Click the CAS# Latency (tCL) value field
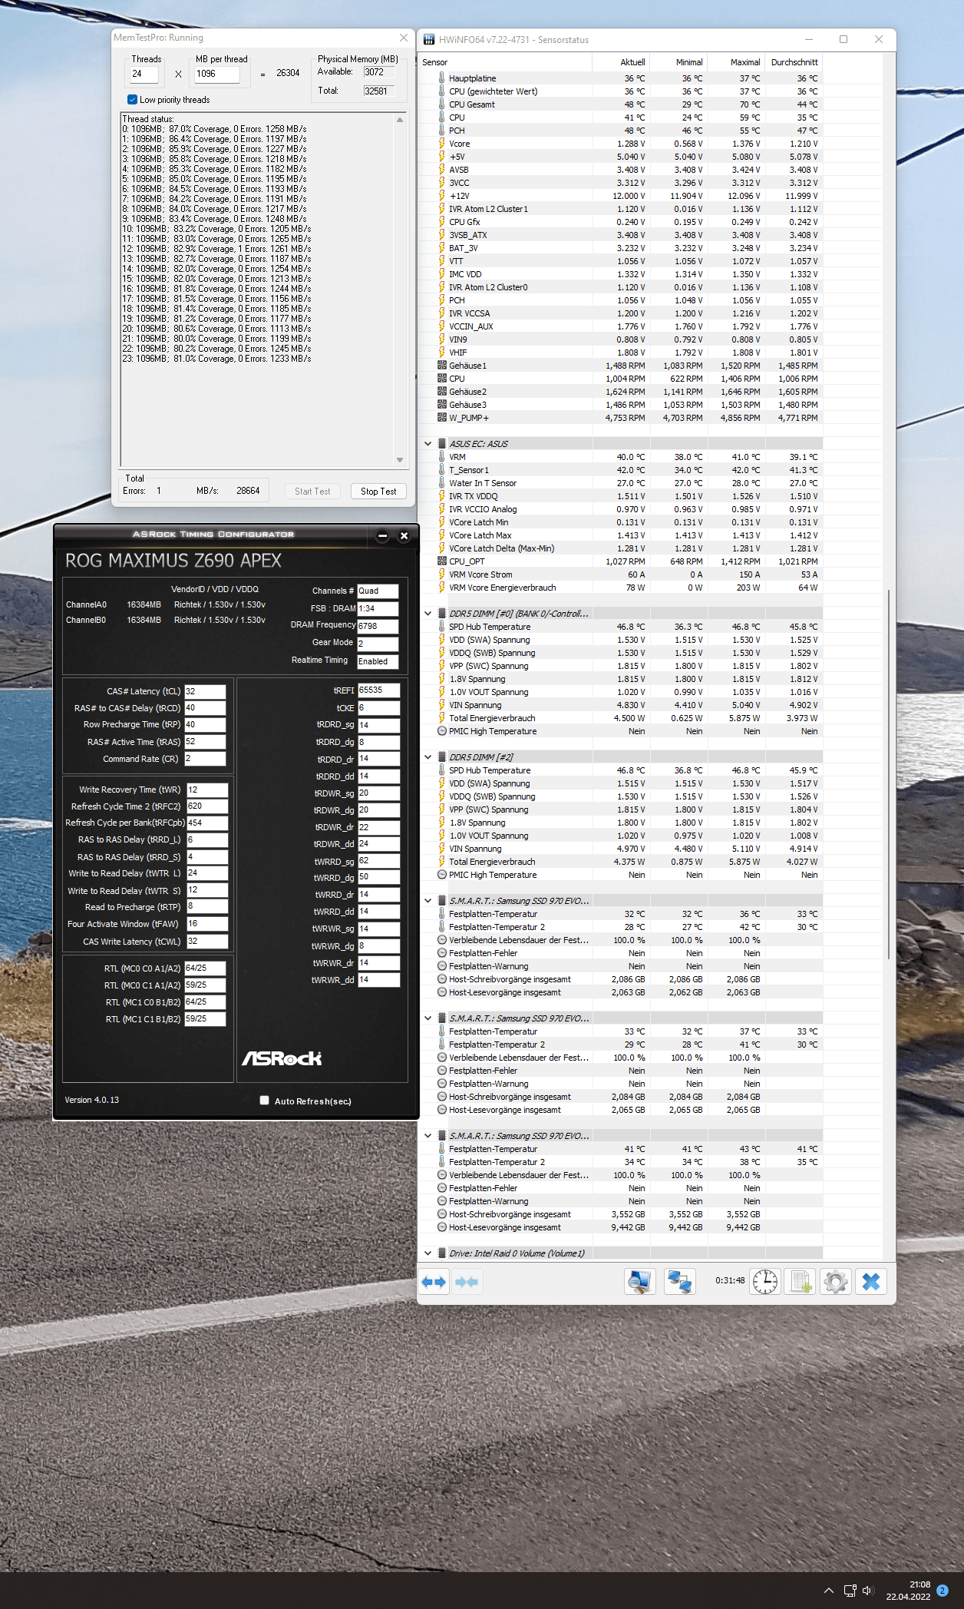The height and width of the screenshot is (1609, 964). [x=205, y=691]
